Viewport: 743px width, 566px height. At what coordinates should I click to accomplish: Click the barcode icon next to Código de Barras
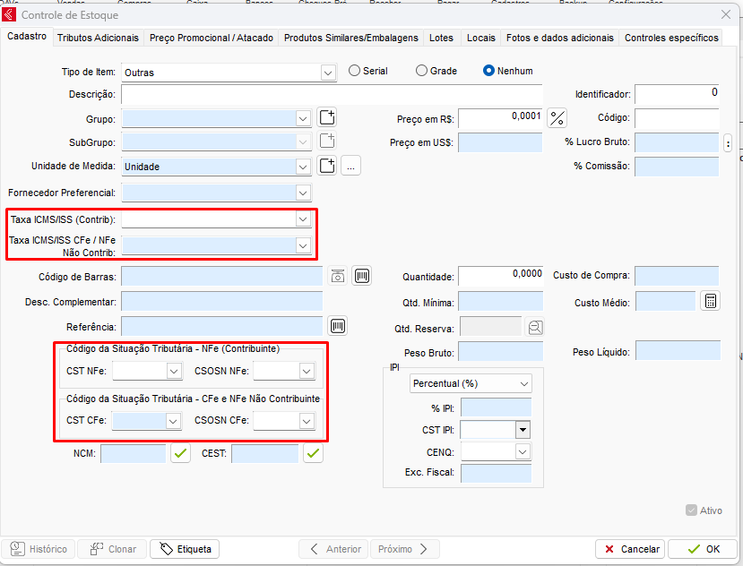(x=362, y=276)
